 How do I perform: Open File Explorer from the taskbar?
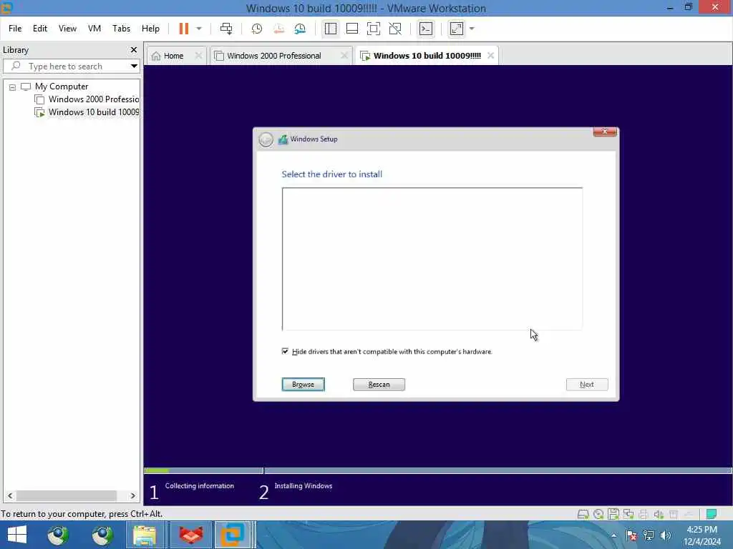pos(145,535)
